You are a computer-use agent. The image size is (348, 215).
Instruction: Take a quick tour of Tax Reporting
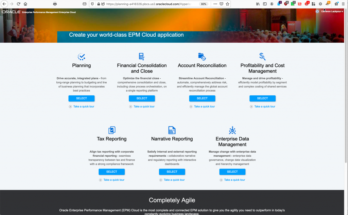point(114,180)
